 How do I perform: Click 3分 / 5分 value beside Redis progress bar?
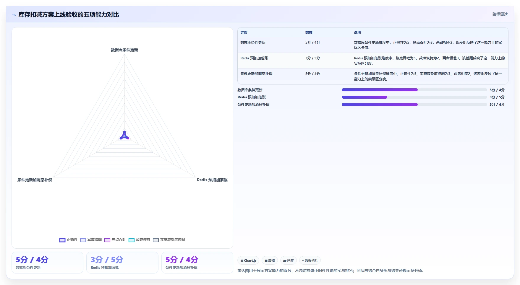coord(497,97)
